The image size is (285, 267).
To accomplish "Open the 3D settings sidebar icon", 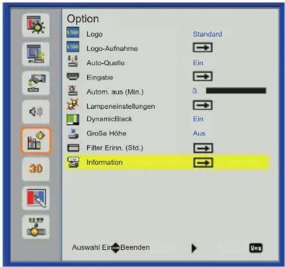I will tap(36, 169).
